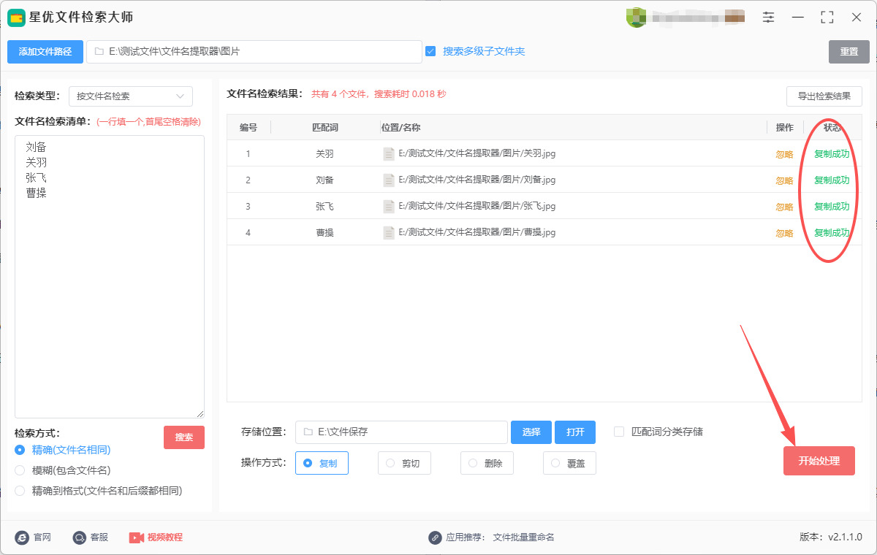Click the 文件批量重命名 recommended app link
This screenshot has height=555, width=877.
click(x=523, y=537)
